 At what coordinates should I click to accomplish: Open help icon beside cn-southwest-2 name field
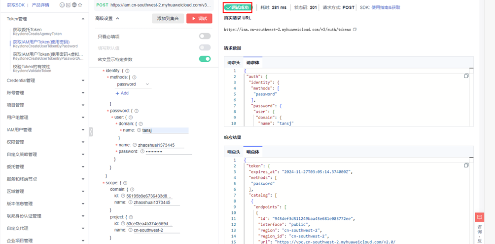tap(130, 230)
